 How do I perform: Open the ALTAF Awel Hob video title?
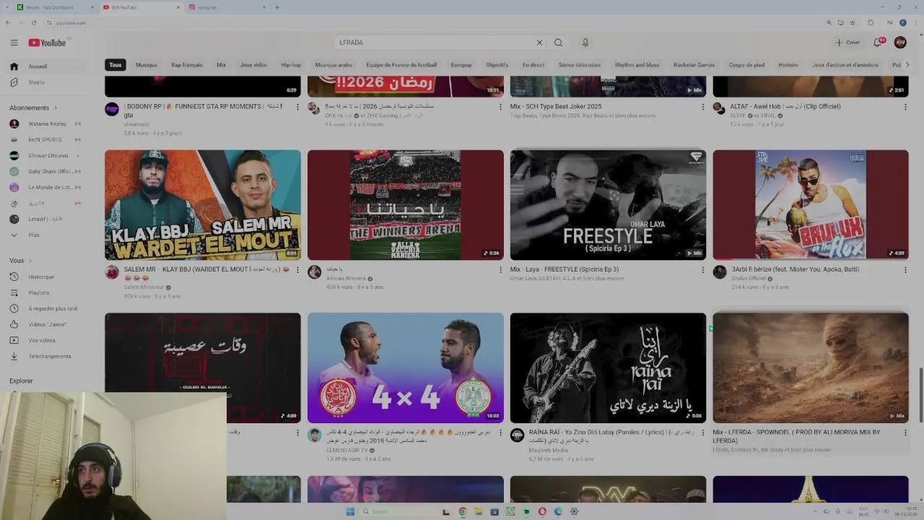[x=785, y=106]
